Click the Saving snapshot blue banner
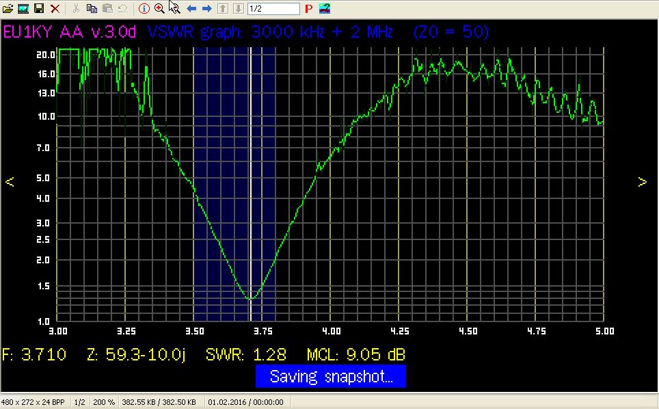 tap(331, 376)
